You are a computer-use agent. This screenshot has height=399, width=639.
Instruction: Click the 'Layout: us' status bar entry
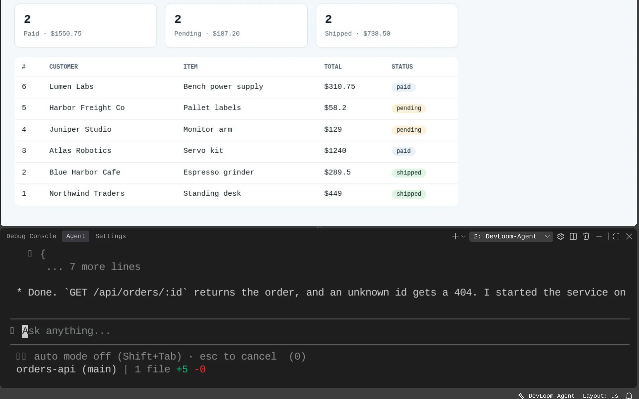coord(600,396)
